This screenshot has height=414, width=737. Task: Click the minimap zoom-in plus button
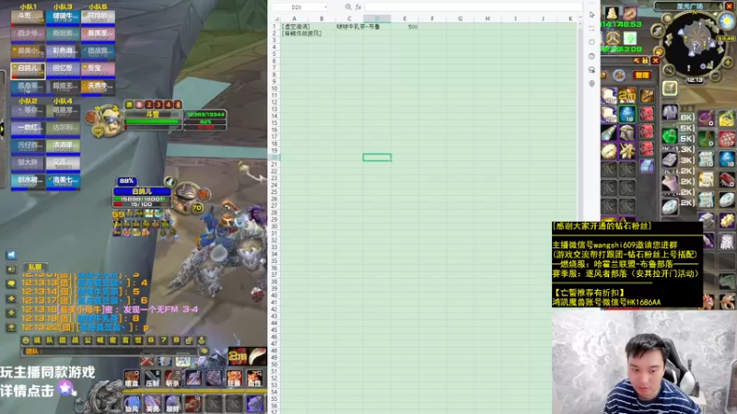click(728, 63)
